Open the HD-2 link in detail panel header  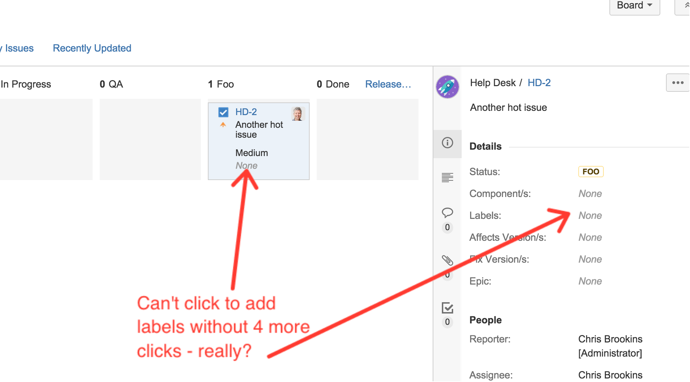pos(539,83)
